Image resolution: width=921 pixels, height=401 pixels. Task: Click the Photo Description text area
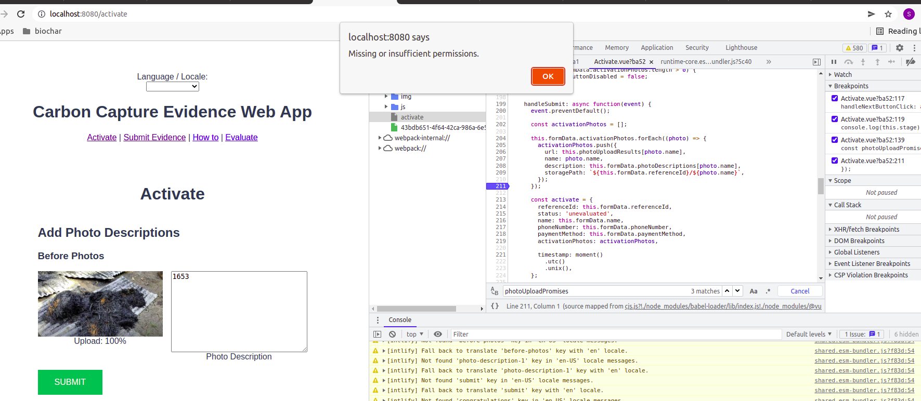[239, 312]
